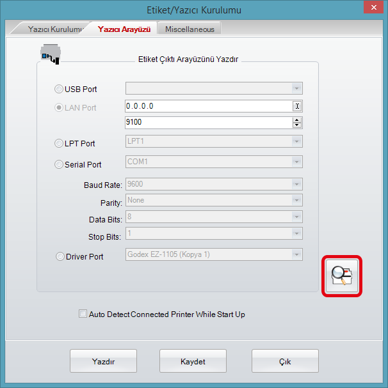Open the Miscellaneous tab

click(190, 29)
